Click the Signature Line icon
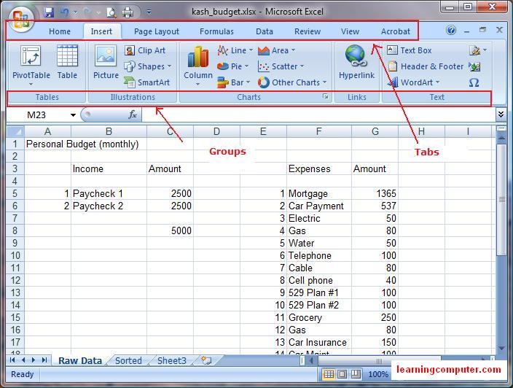The height and width of the screenshot is (388, 513). point(474,50)
